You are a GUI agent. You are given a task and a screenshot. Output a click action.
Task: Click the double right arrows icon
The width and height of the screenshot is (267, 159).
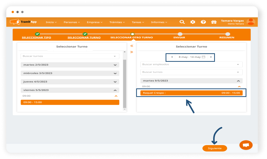coord(131,52)
